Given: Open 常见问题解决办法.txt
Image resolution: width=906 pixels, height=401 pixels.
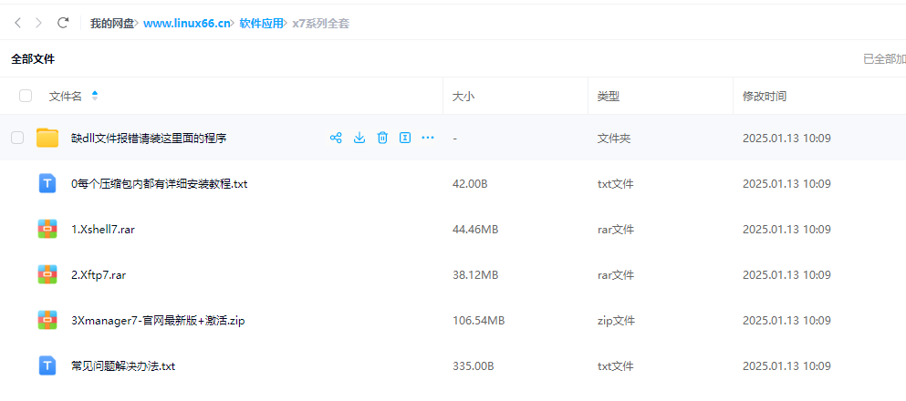Looking at the screenshot, I should (123, 366).
